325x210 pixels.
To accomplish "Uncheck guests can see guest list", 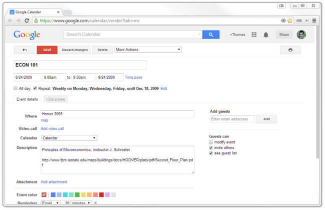I will coord(211,153).
